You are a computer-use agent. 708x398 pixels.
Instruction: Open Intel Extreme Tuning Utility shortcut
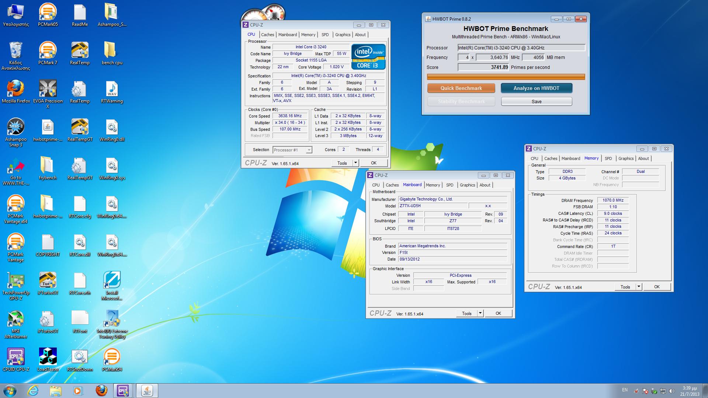pos(112,324)
